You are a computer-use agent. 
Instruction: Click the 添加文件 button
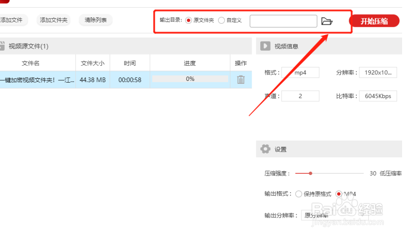pyautogui.click(x=13, y=20)
